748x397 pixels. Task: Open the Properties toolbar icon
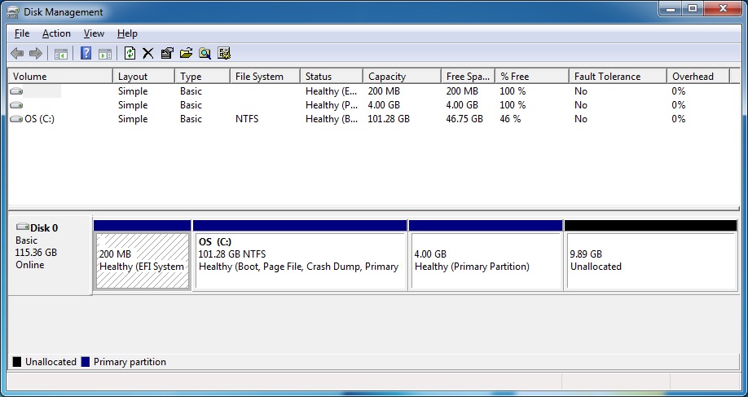[167, 53]
